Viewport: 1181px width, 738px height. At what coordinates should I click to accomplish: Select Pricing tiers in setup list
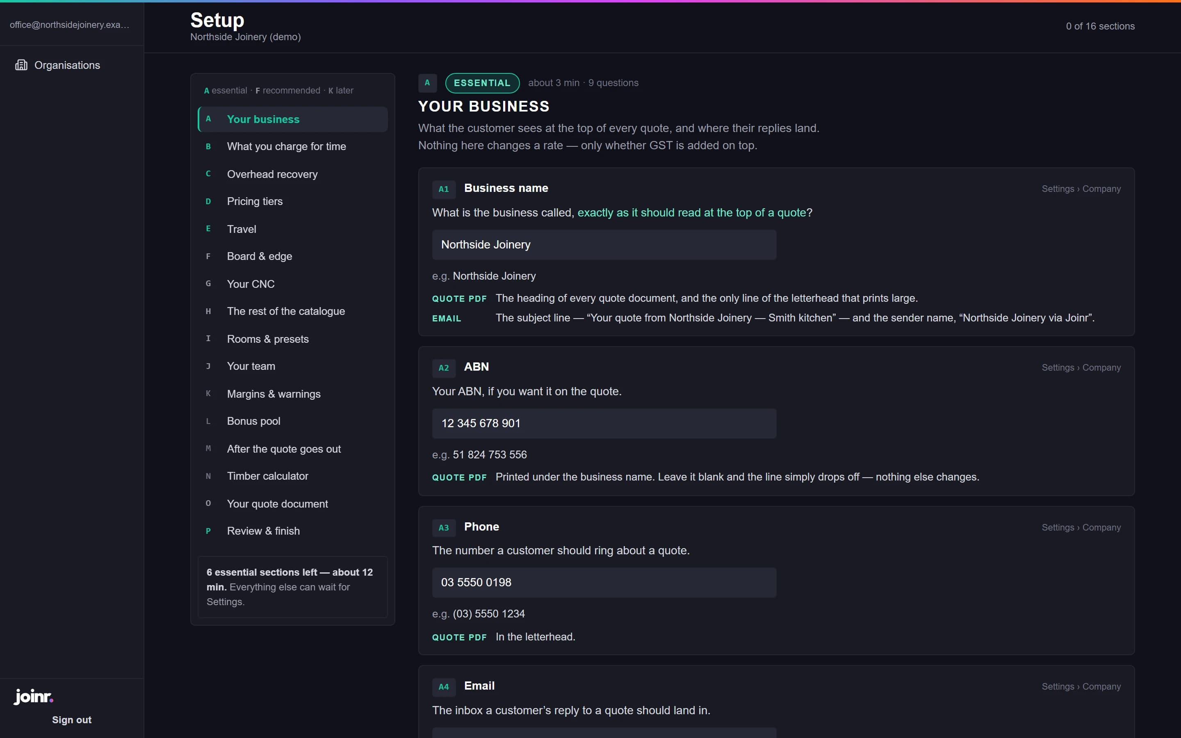click(x=293, y=201)
